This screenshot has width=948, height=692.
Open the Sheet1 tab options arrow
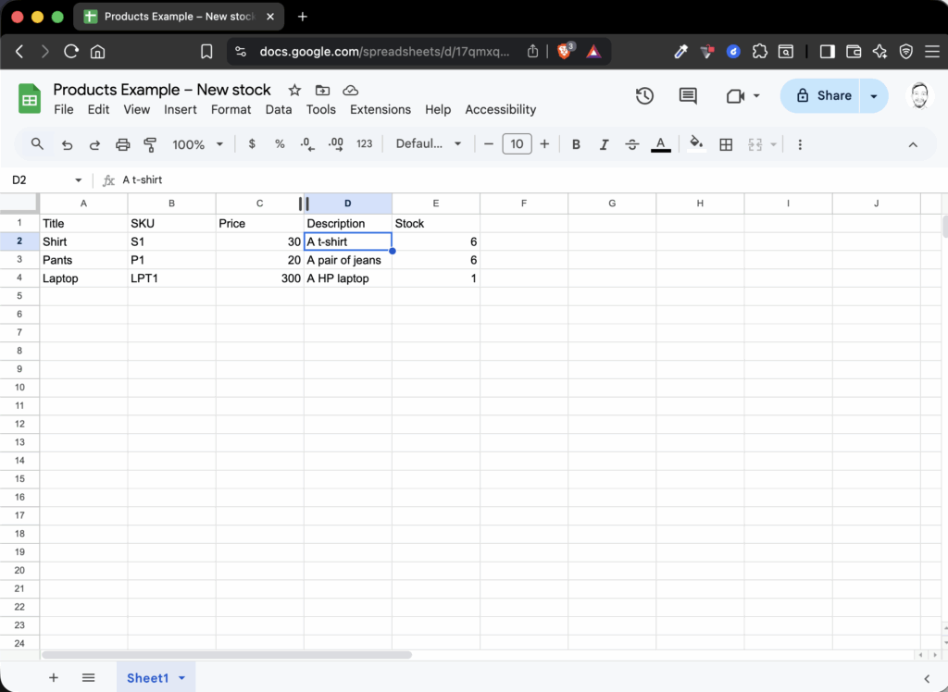(x=181, y=678)
